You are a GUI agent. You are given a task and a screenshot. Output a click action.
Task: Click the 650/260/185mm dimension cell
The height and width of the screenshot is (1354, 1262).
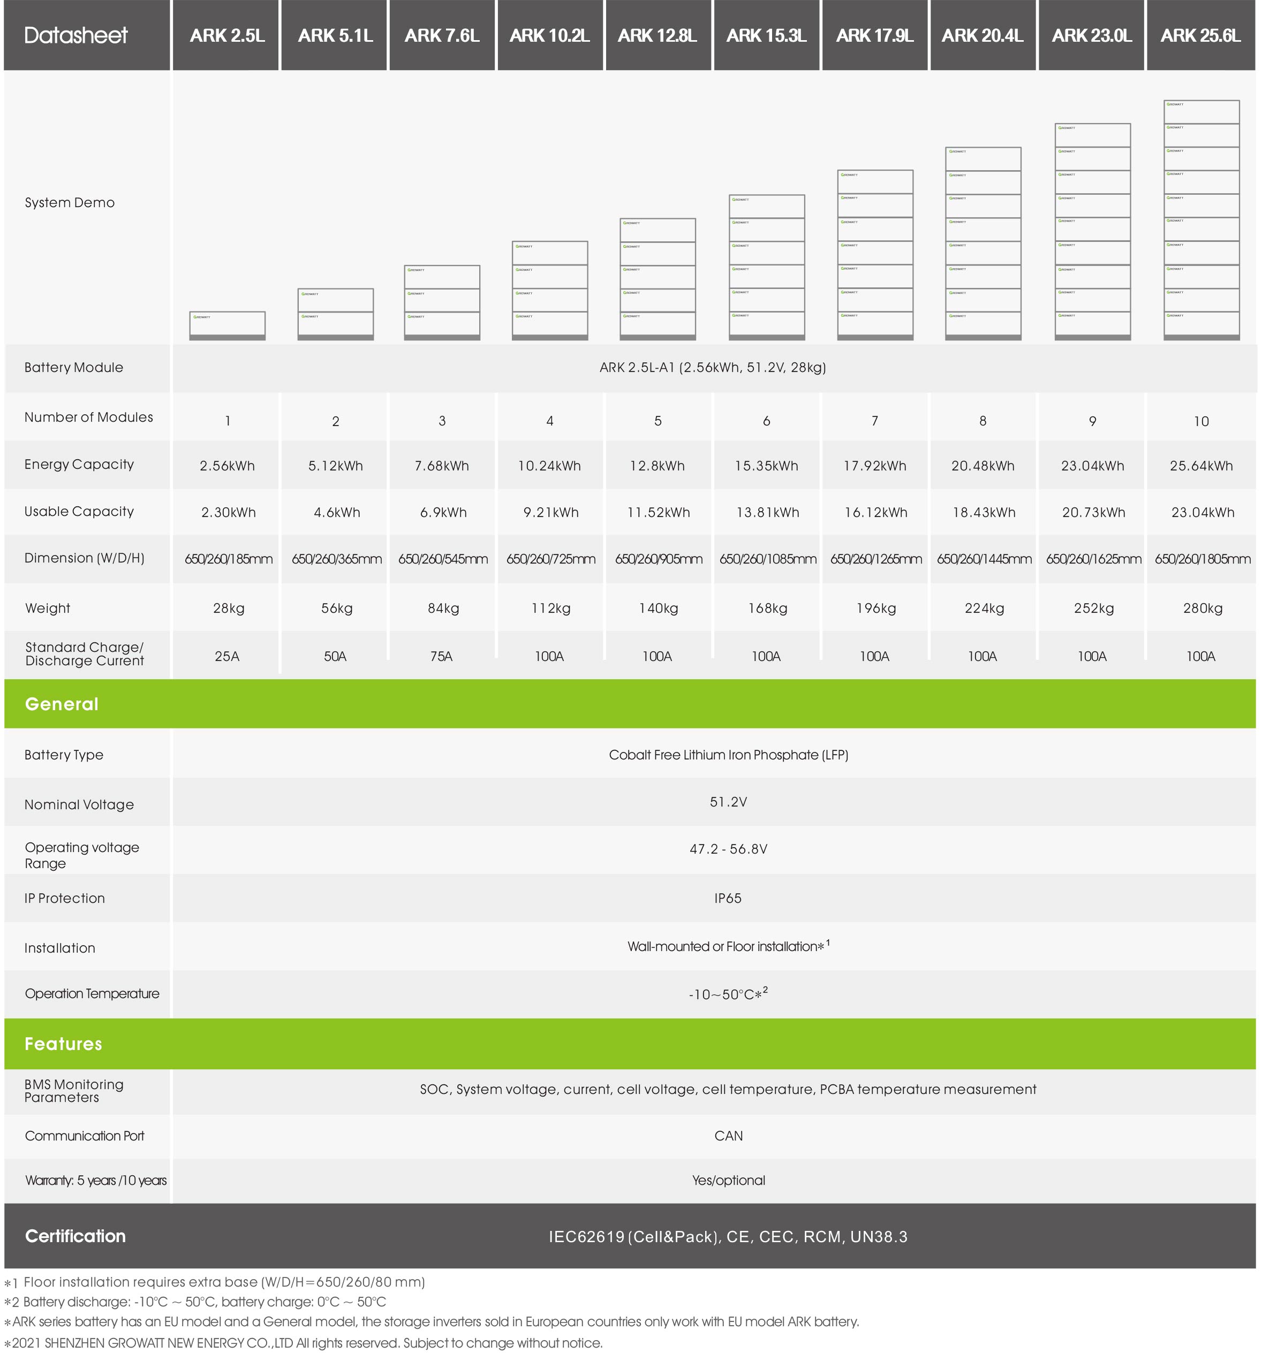point(228,559)
